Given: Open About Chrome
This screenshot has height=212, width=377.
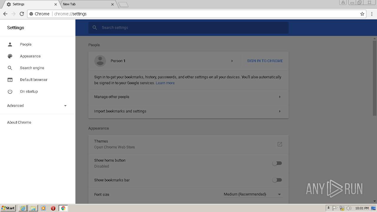Looking at the screenshot, I should pyautogui.click(x=19, y=122).
